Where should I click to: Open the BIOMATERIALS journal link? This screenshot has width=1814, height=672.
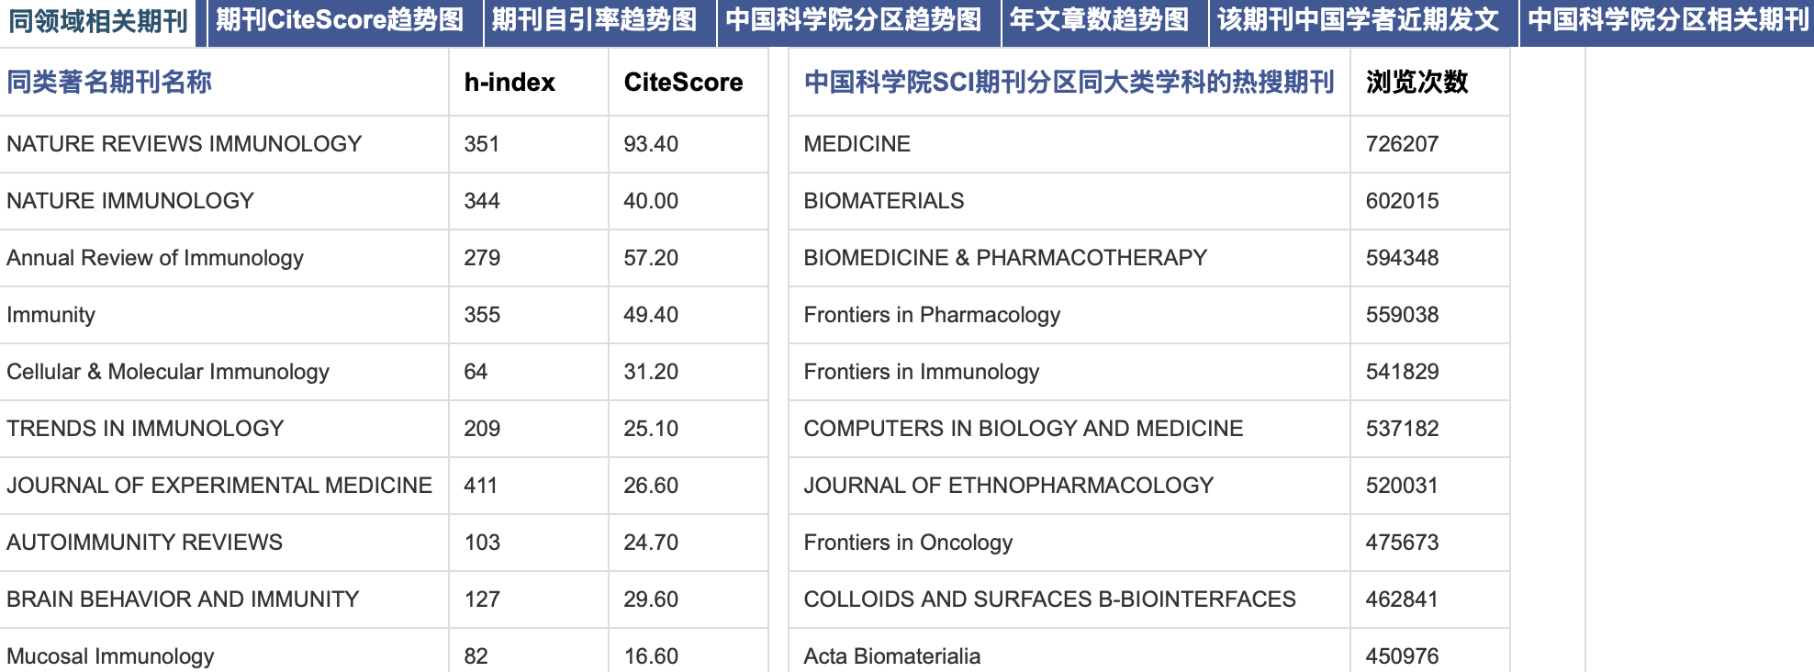pyautogui.click(x=884, y=201)
